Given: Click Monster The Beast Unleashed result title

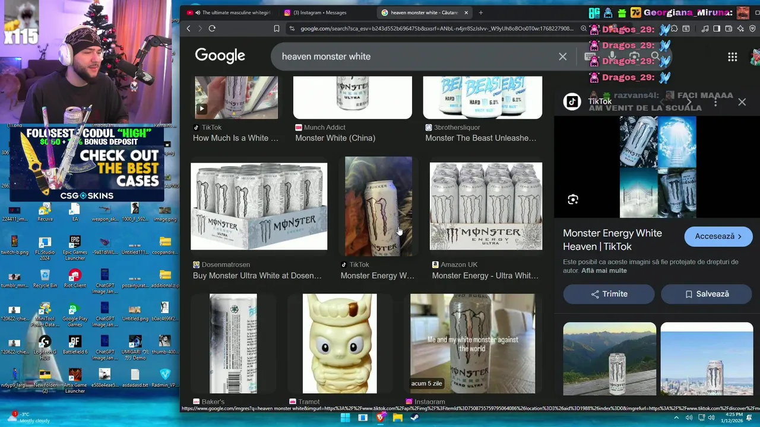Looking at the screenshot, I should (481, 138).
